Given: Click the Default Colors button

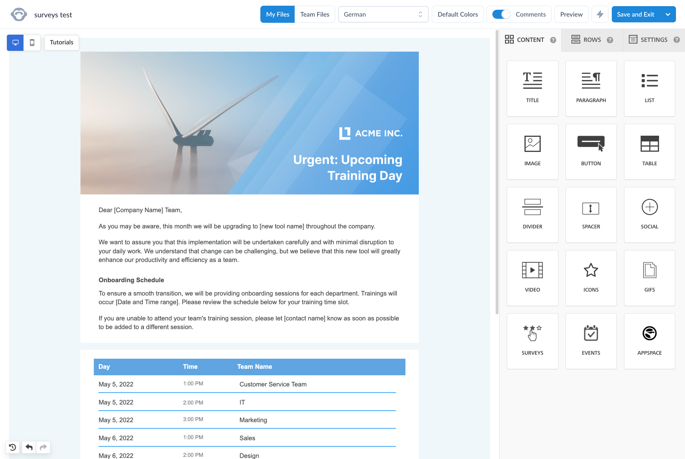Looking at the screenshot, I should click(458, 14).
